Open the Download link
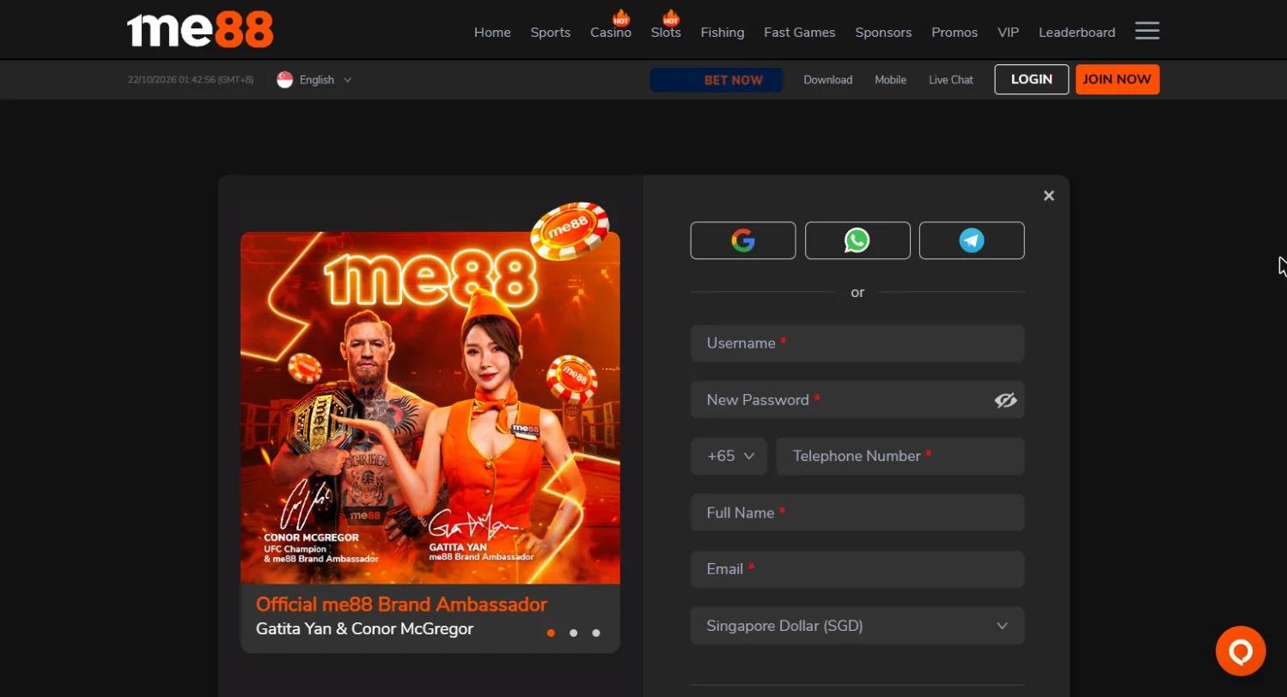Screen dimensions: 1287x697 click(828, 80)
